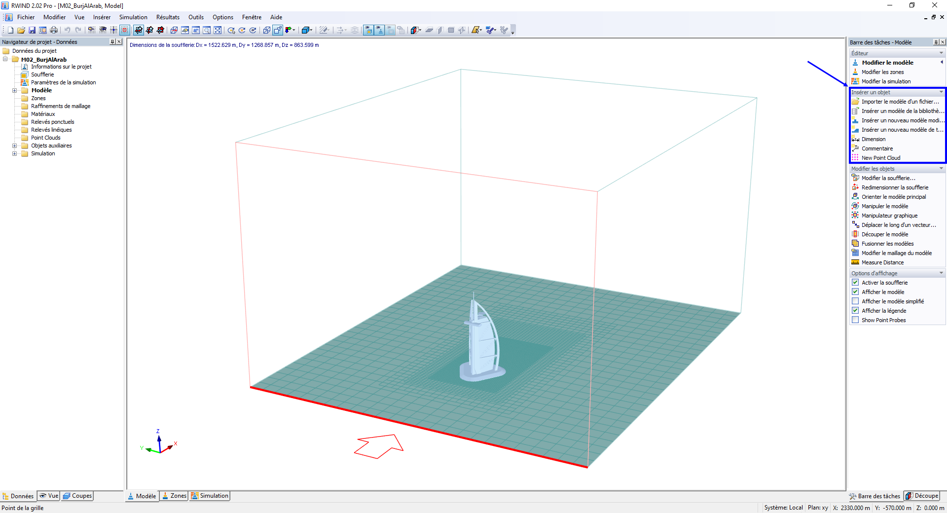The image size is (947, 513).
Task: Switch to the Zones bottom tab
Action: click(x=174, y=496)
